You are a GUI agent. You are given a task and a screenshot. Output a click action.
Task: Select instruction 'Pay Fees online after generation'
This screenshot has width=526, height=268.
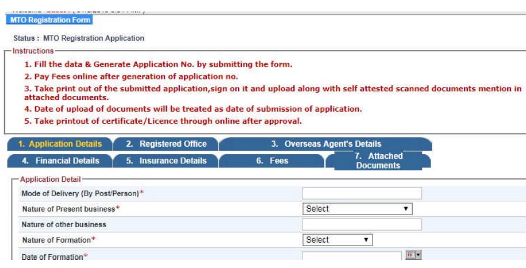click(x=131, y=76)
